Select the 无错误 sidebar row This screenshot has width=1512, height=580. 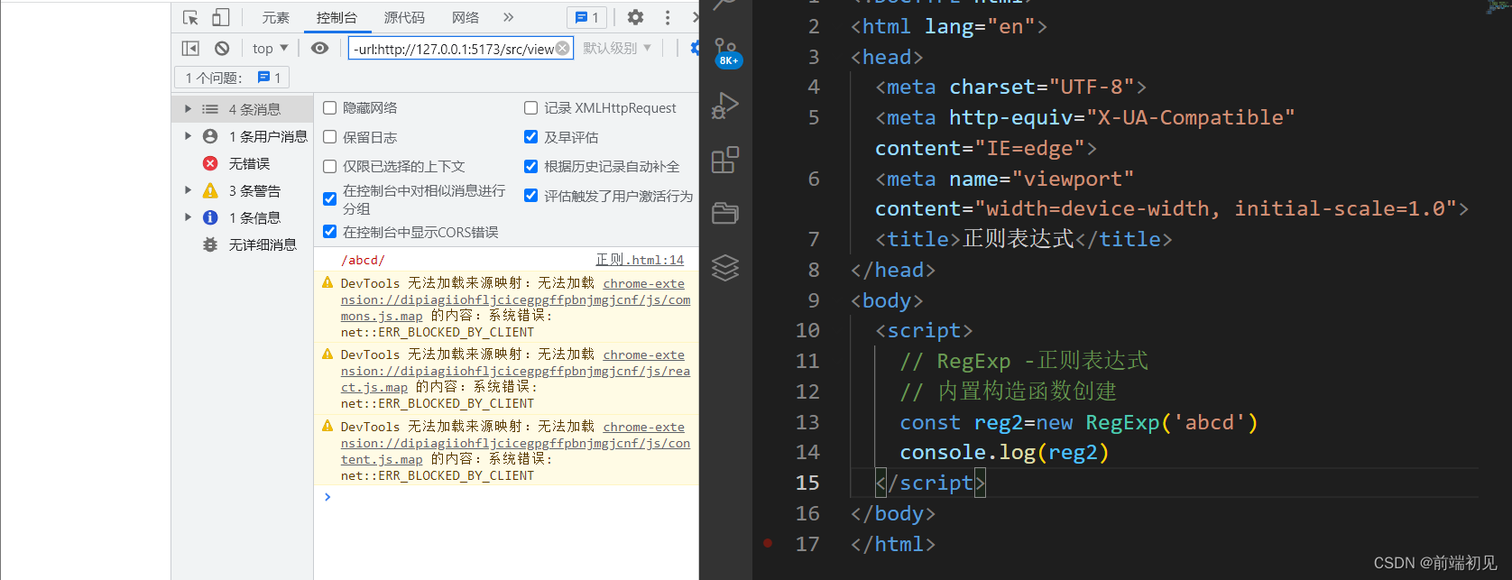(x=243, y=163)
